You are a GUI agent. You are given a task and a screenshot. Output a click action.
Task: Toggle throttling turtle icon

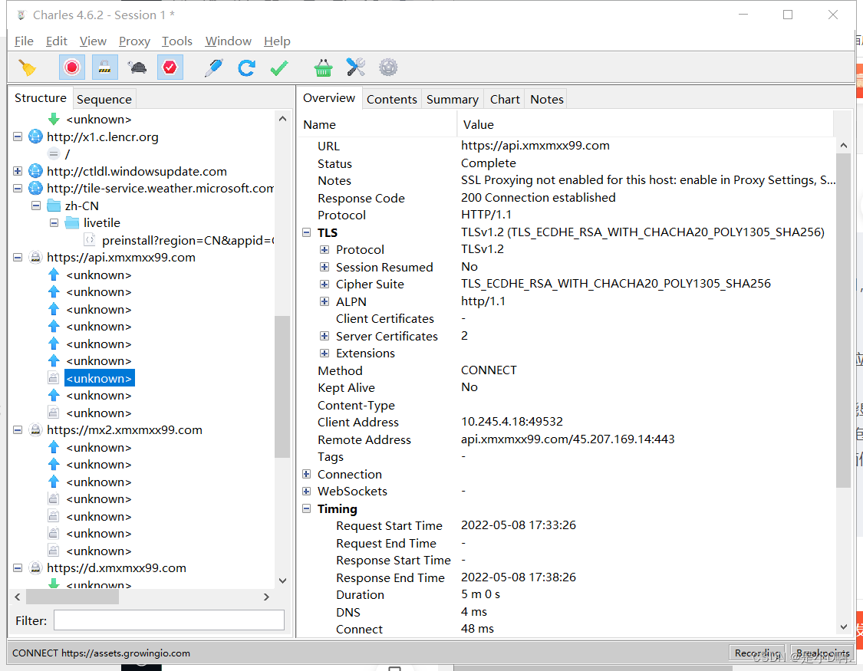pos(137,67)
